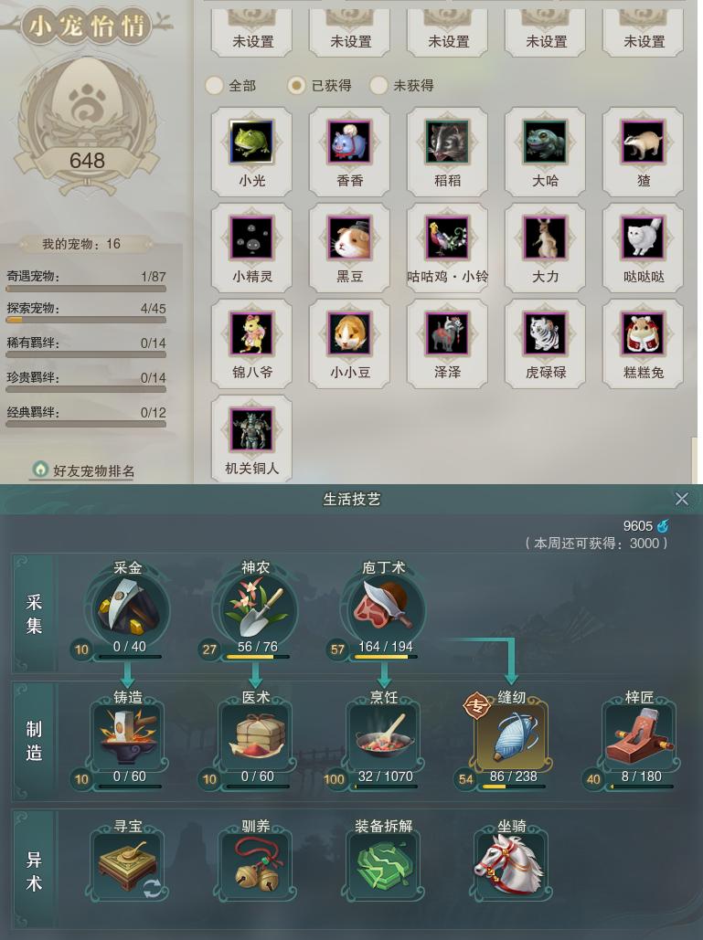Click the 探索宠物 progress bar
This screenshot has width=703, height=940.
click(x=86, y=320)
